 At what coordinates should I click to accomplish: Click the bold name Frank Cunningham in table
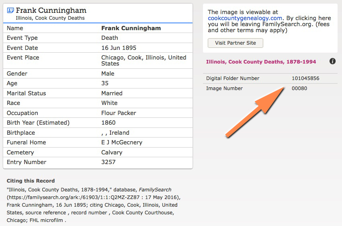tap(131, 28)
